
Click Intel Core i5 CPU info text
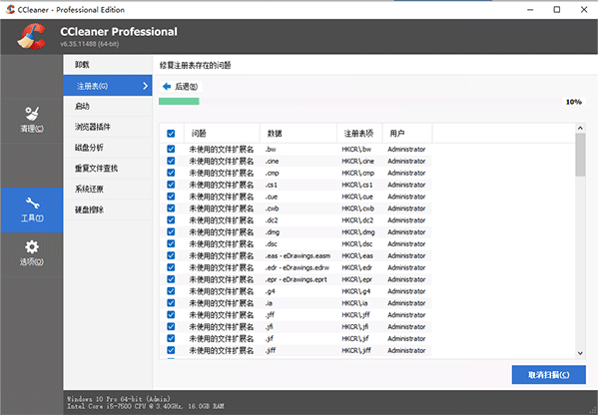point(146,406)
